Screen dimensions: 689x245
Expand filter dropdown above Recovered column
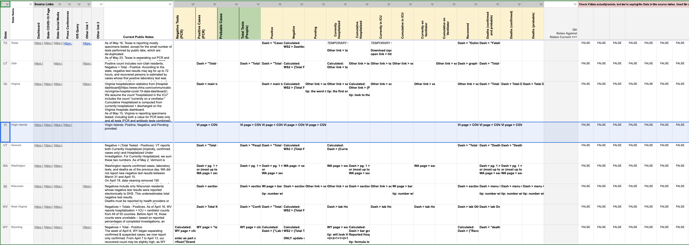pyautogui.click(x=476, y=4)
